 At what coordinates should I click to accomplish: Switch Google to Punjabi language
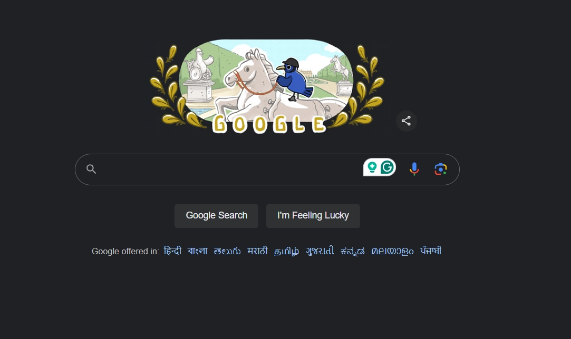point(430,251)
